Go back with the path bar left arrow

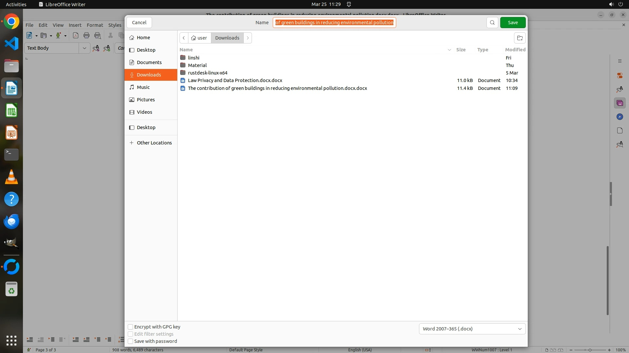point(184,38)
